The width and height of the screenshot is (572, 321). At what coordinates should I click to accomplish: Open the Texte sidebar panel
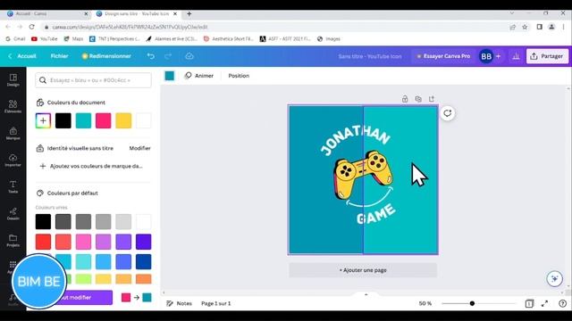(x=13, y=187)
